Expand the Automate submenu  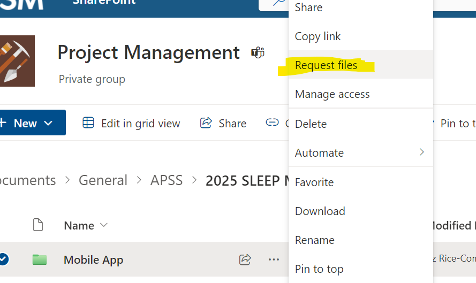361,152
